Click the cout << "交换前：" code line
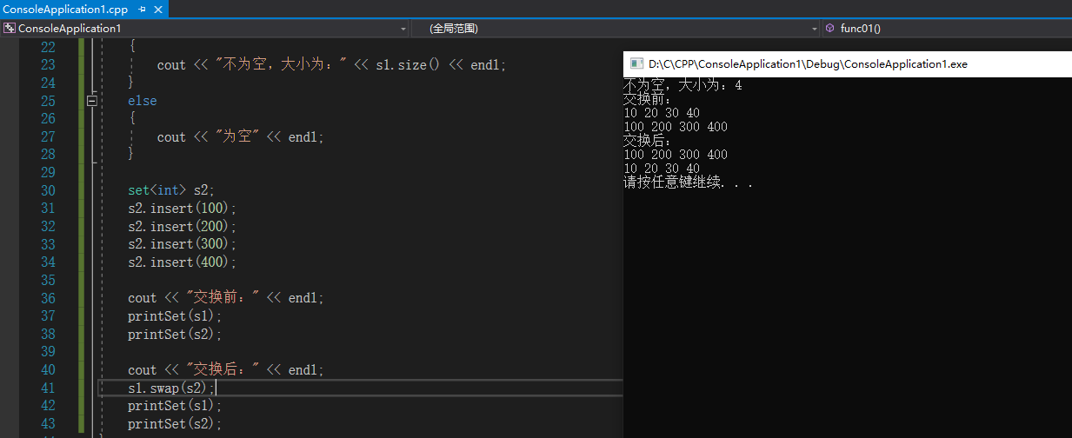 click(x=225, y=298)
